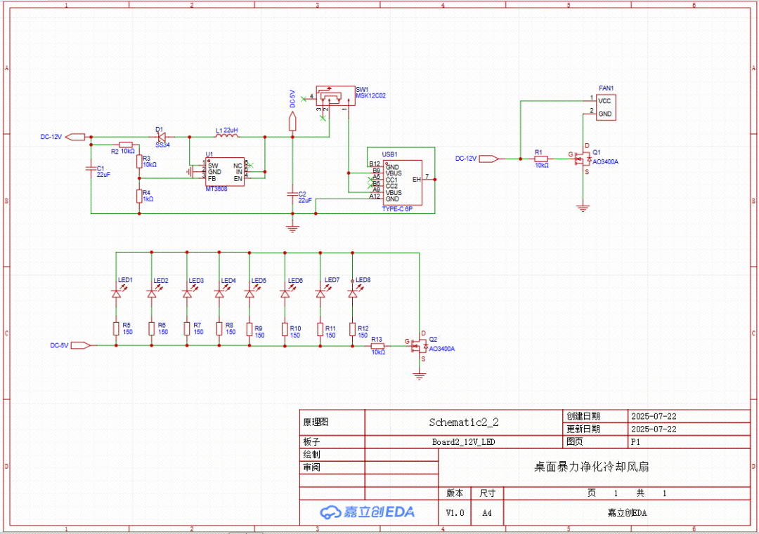Select the Q1 AO3400A MOSFET
The width and height of the screenshot is (759, 534).
click(581, 160)
